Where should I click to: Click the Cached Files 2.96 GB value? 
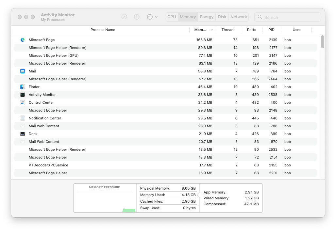[x=189, y=201]
